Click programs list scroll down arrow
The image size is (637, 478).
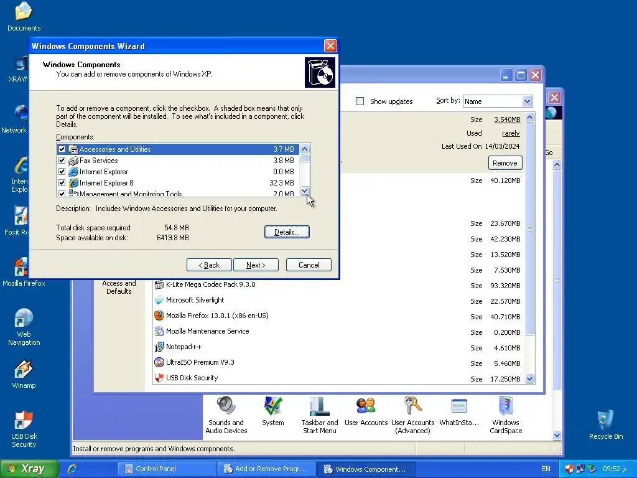coord(529,379)
